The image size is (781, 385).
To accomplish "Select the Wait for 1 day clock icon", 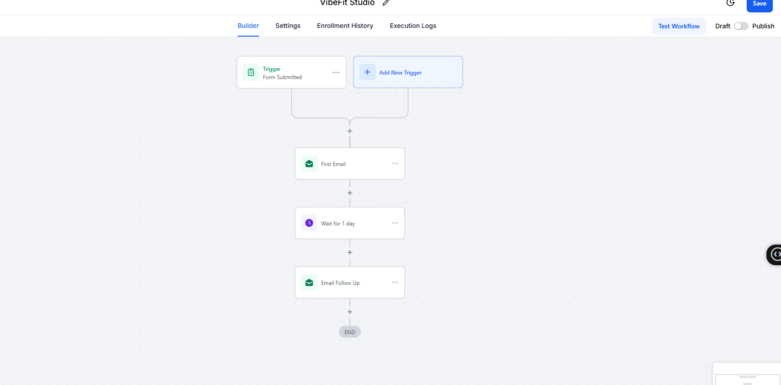I will [x=309, y=223].
